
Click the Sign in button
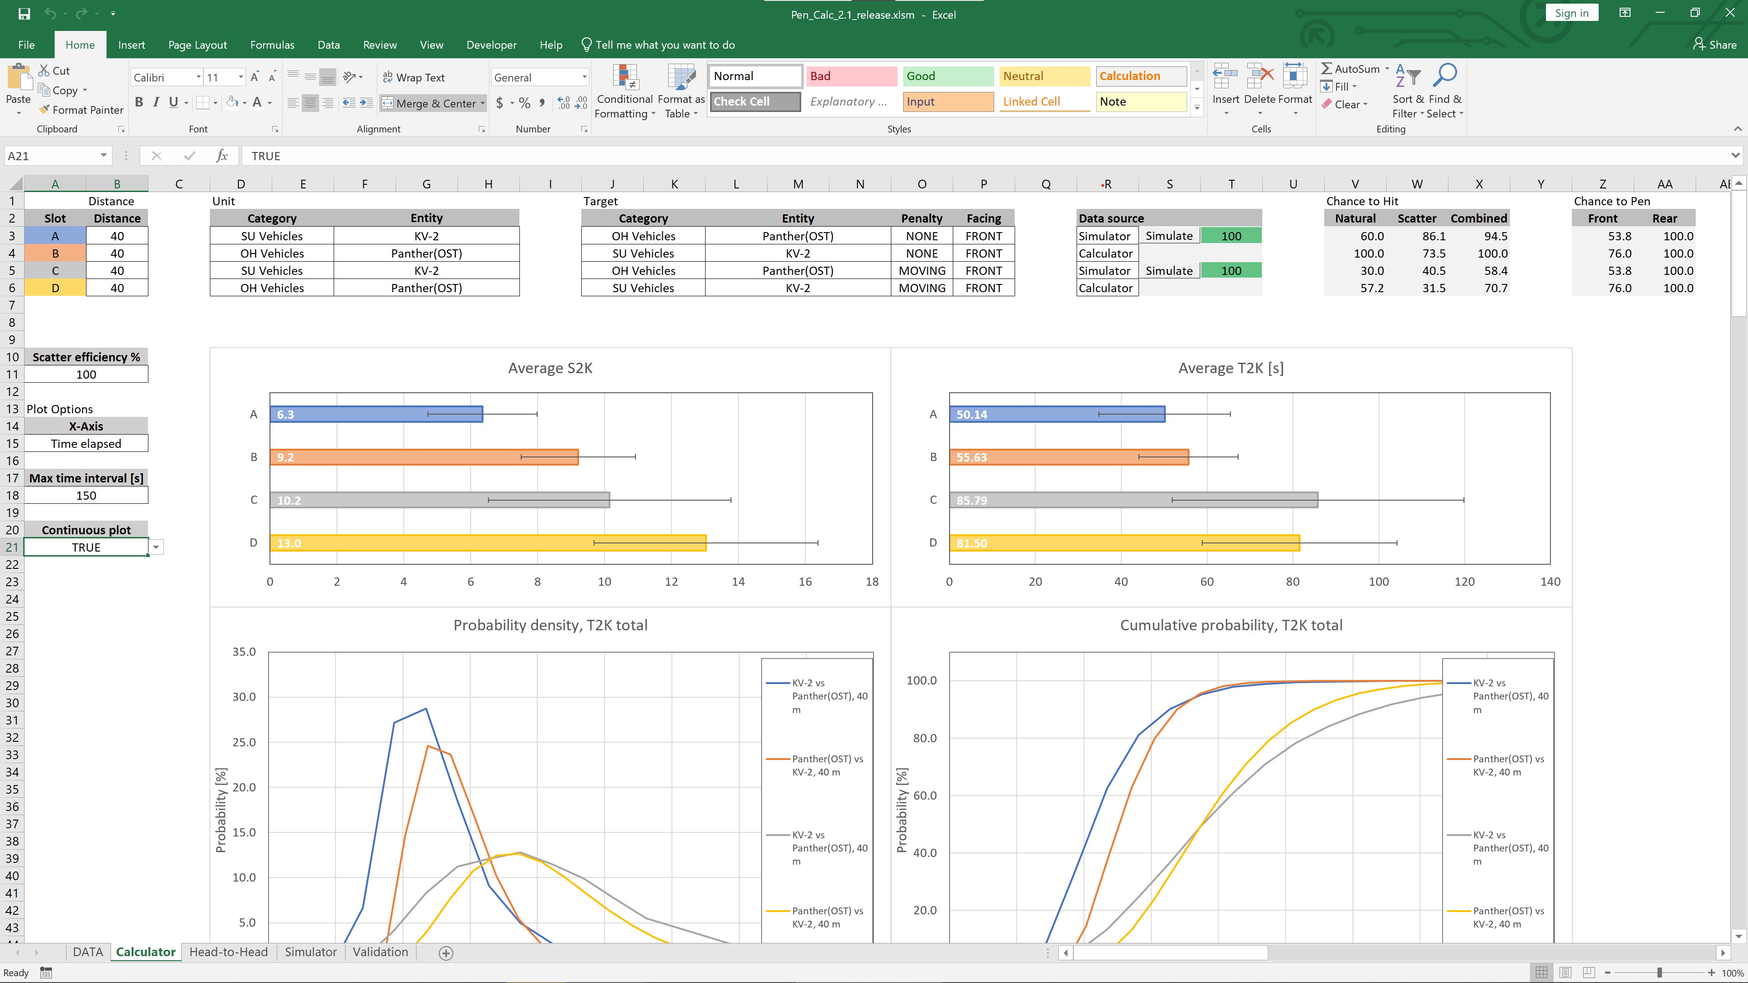(x=1571, y=13)
